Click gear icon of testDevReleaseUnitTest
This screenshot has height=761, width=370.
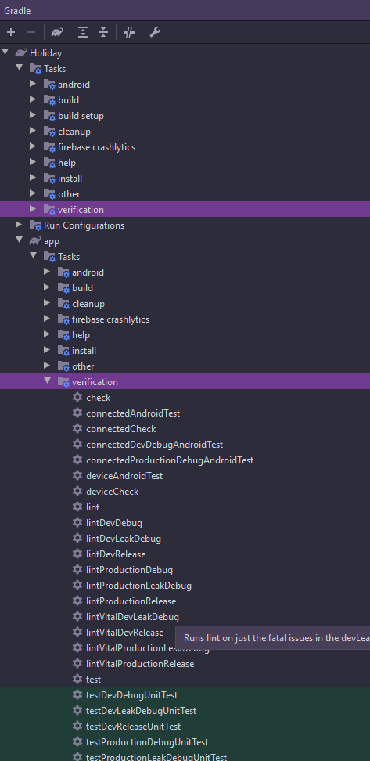pyautogui.click(x=77, y=726)
